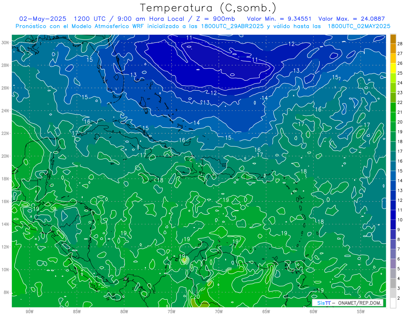
Task: Click the '18N' latitude label
Action: tap(5, 179)
